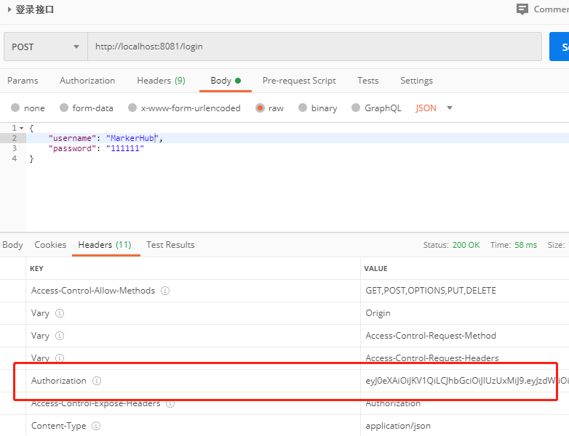Click info icon beside Vary for Access-Control-Request-Method
The height and width of the screenshot is (436, 569).
pos(60,336)
